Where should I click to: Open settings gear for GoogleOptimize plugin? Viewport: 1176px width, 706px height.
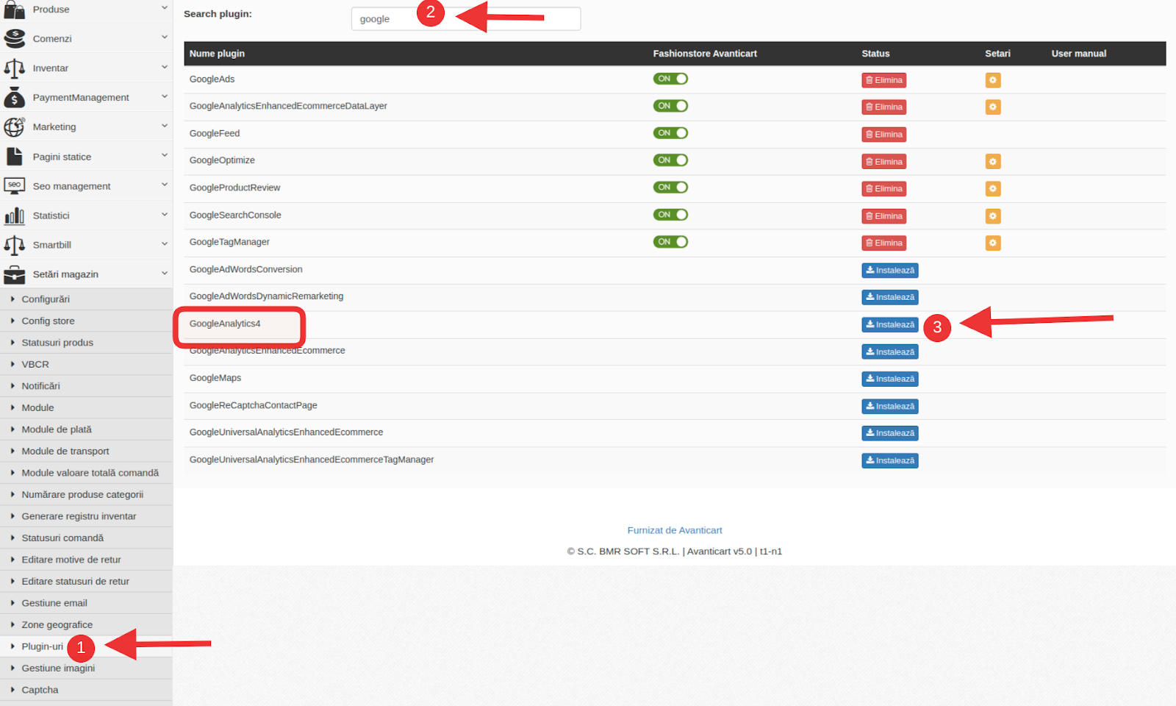pos(993,162)
